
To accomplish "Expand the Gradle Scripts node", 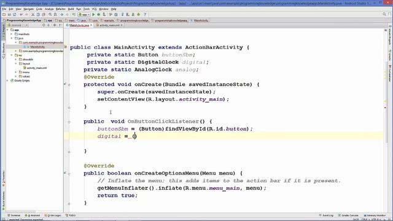I will click(7, 80).
